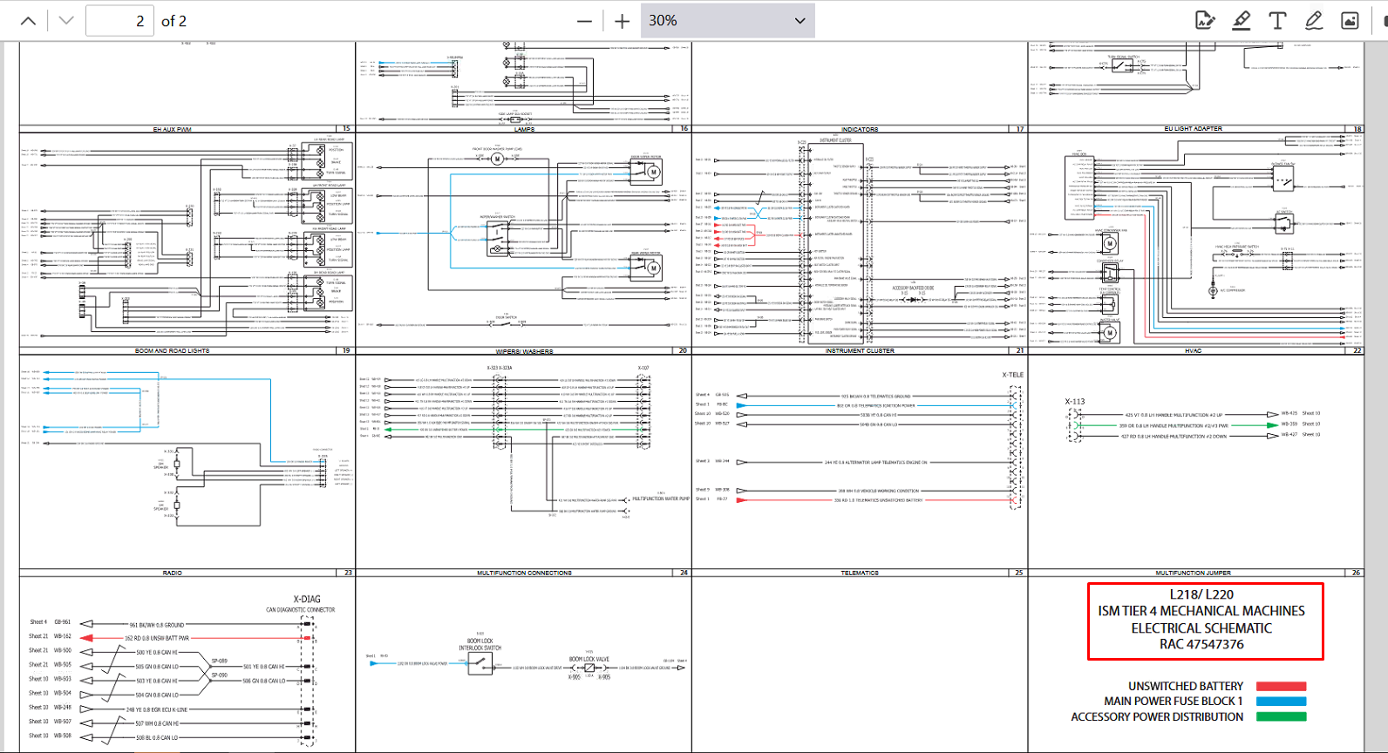Click the TELEMATICS sheet label
The width and height of the screenshot is (1388, 753).
860,573
